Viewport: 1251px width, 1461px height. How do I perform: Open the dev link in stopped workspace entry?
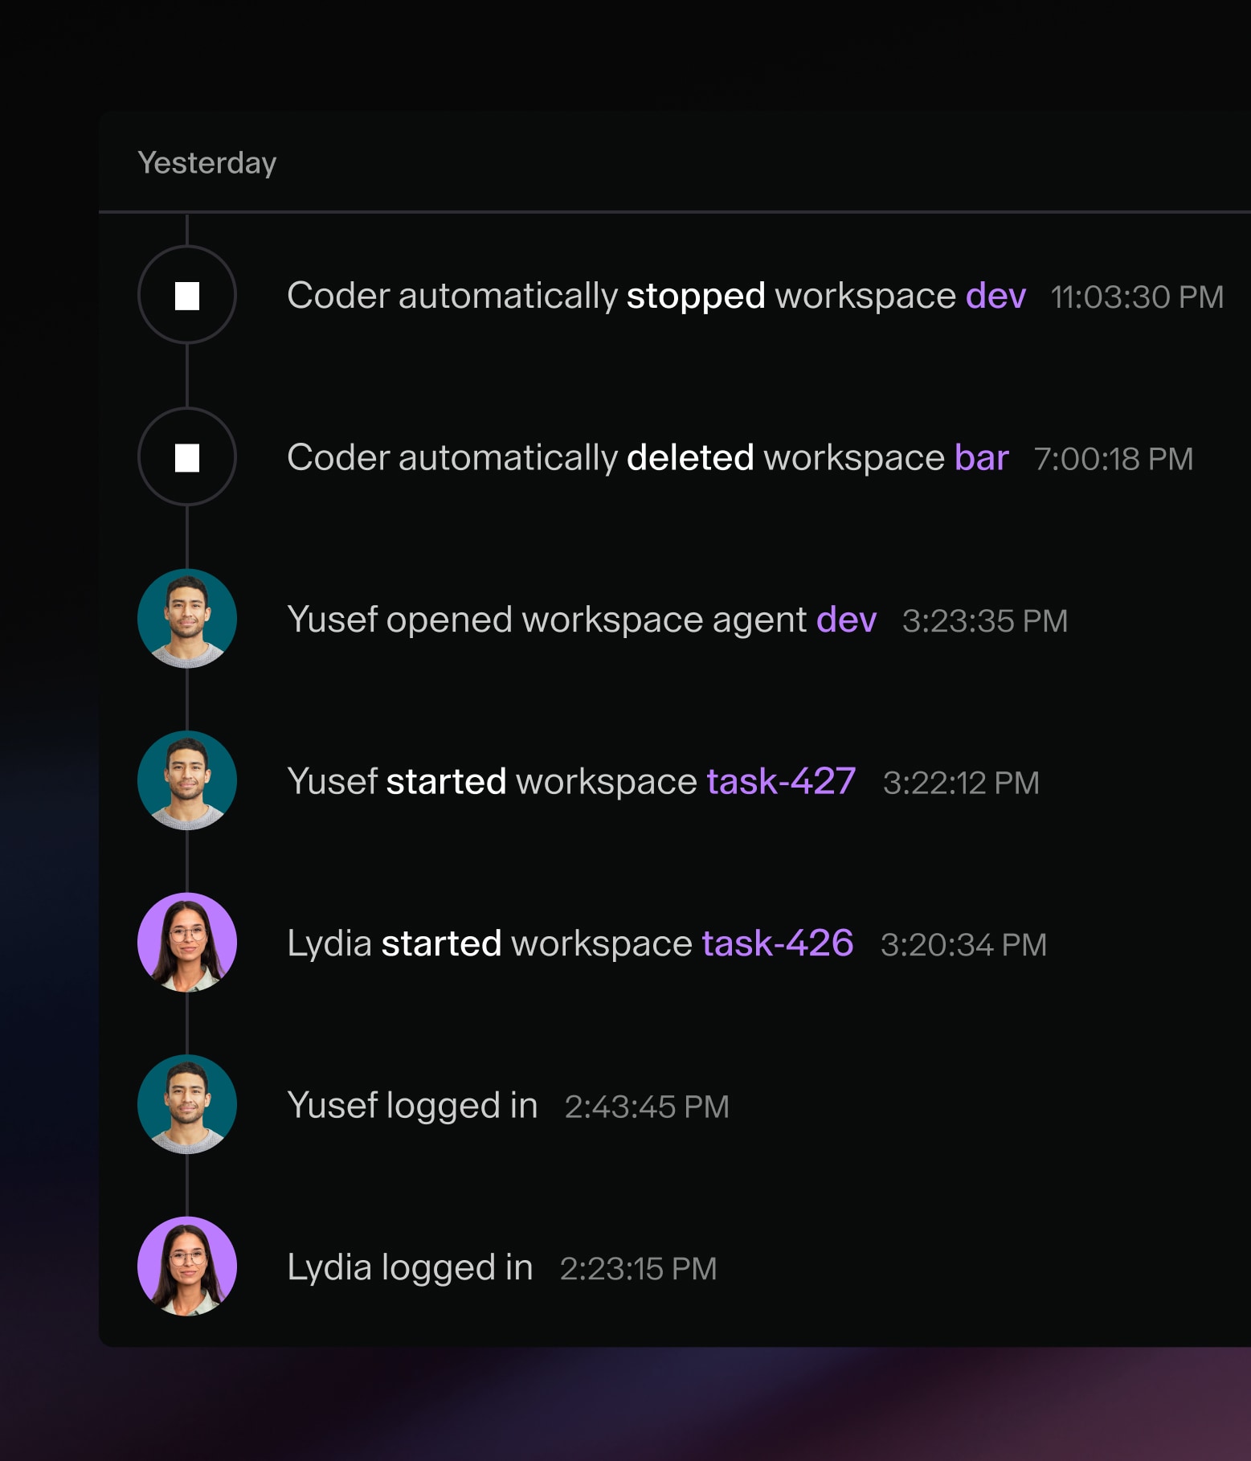tap(995, 296)
